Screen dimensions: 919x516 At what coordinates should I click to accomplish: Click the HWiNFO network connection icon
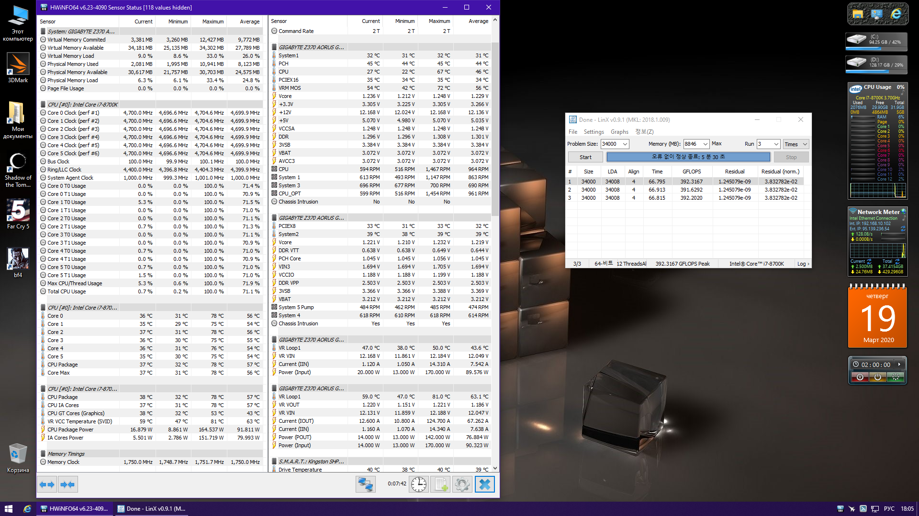click(366, 484)
